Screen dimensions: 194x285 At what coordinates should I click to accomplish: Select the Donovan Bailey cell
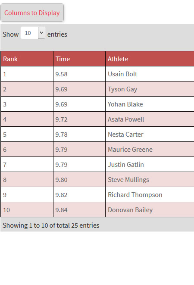[x=150, y=210]
